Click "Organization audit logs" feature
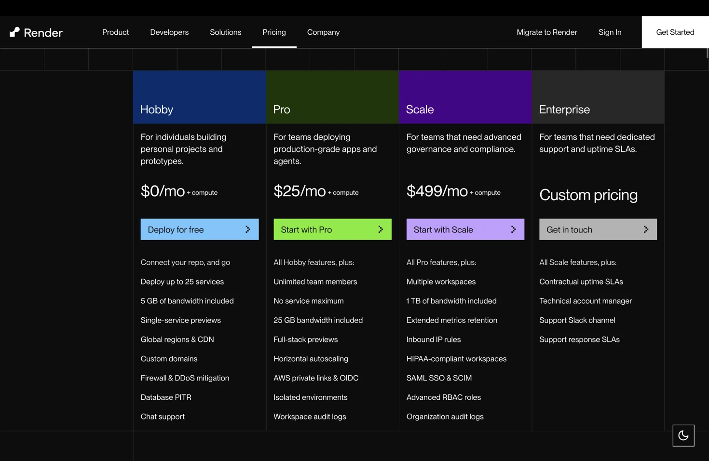 point(445,417)
